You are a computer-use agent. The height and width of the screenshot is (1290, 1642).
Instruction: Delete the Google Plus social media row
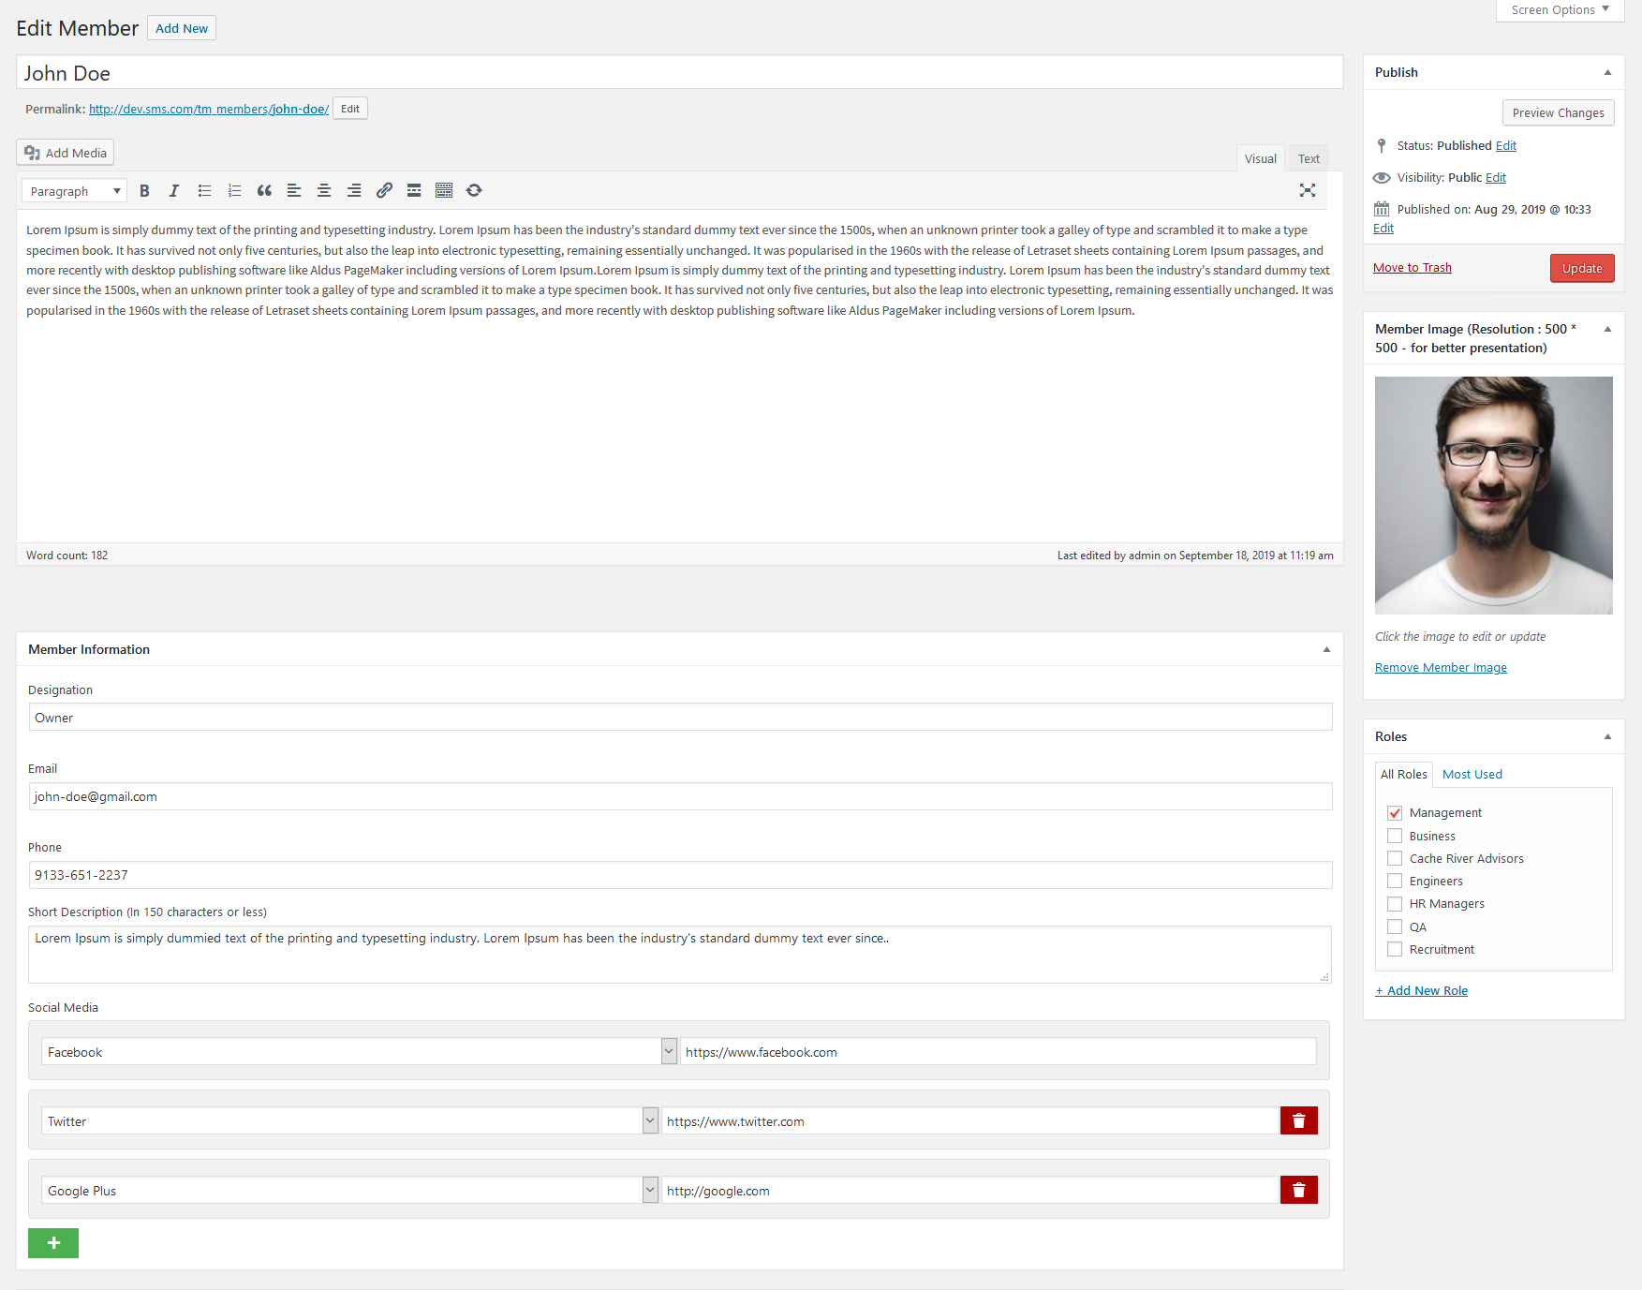coord(1299,1190)
